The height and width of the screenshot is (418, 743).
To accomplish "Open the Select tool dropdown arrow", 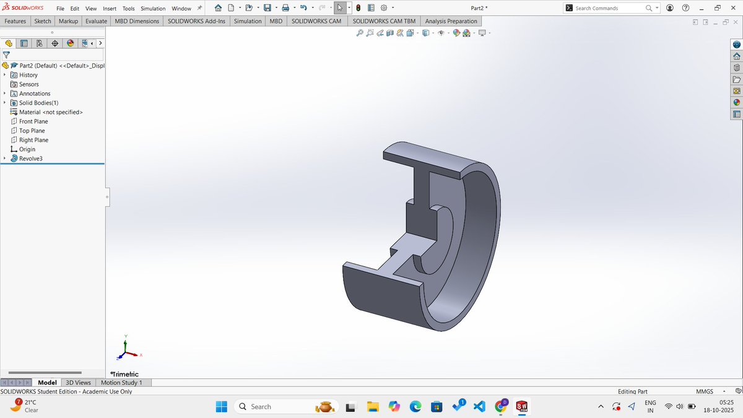I will point(349,8).
